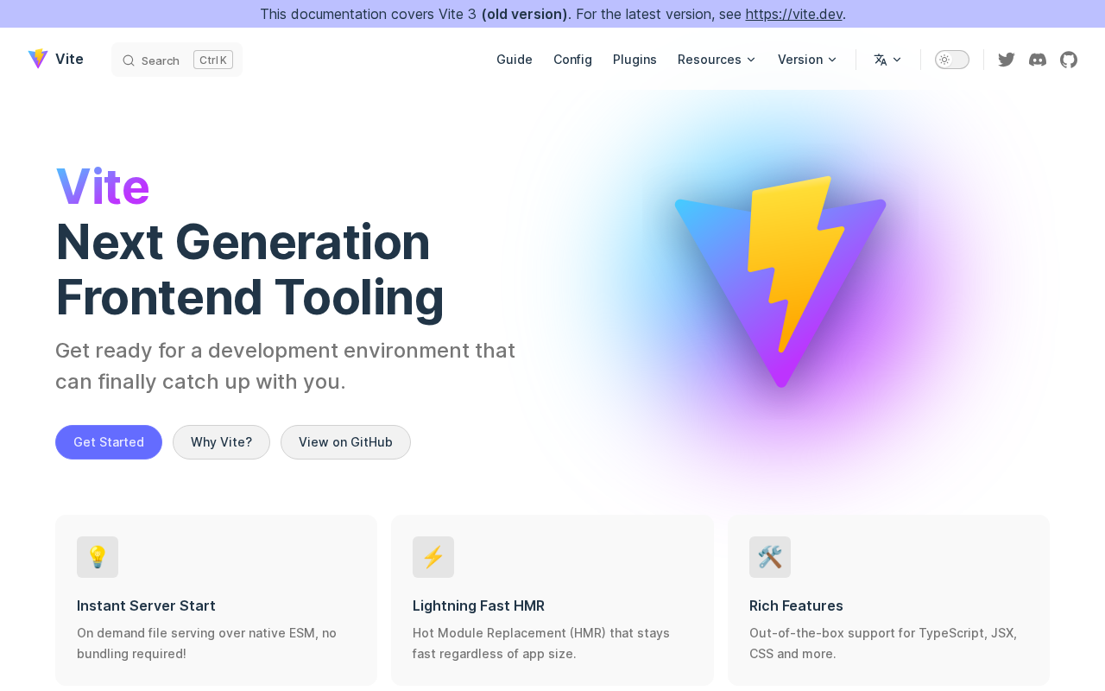Open the Search box

point(177,60)
